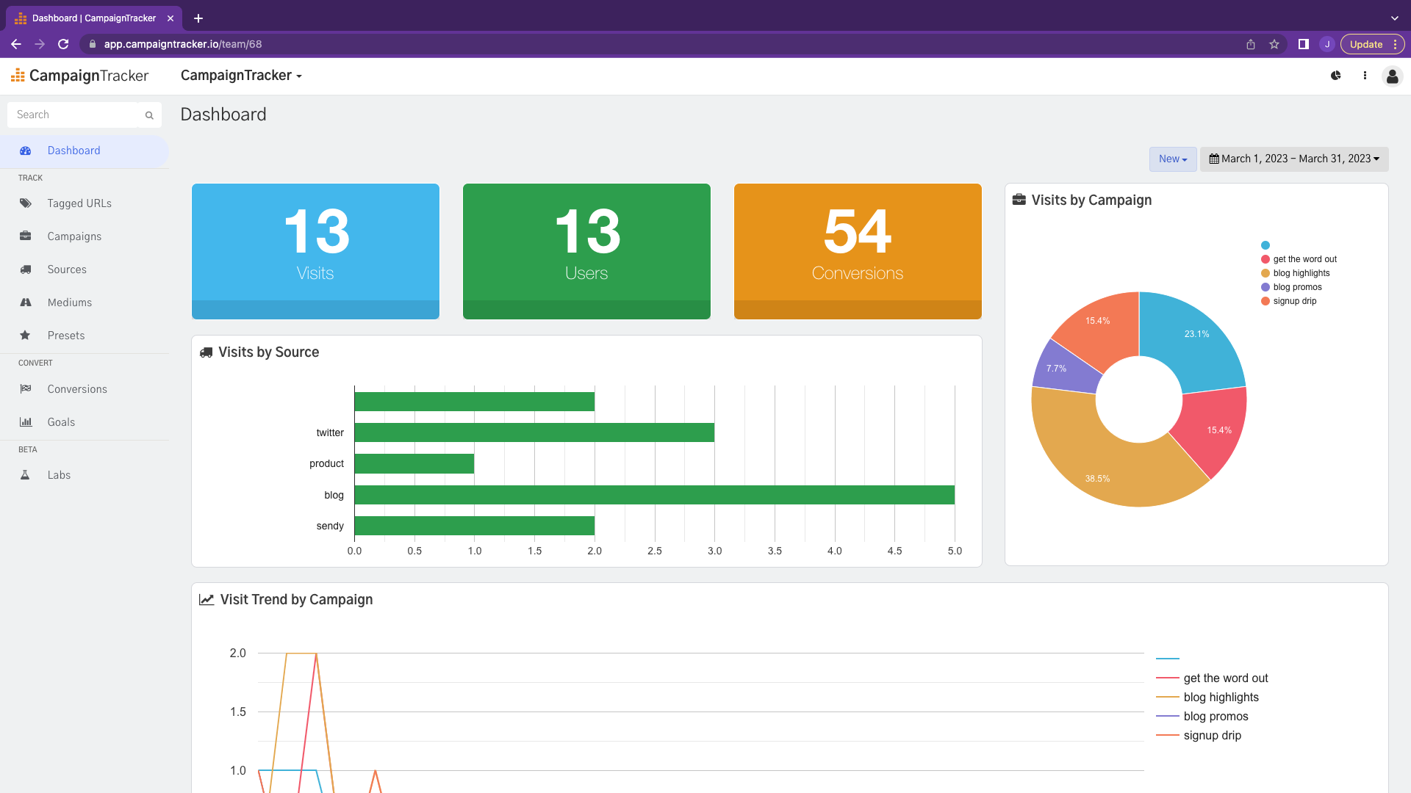The width and height of the screenshot is (1411, 793).
Task: Select the Presets star icon
Action: coord(26,336)
